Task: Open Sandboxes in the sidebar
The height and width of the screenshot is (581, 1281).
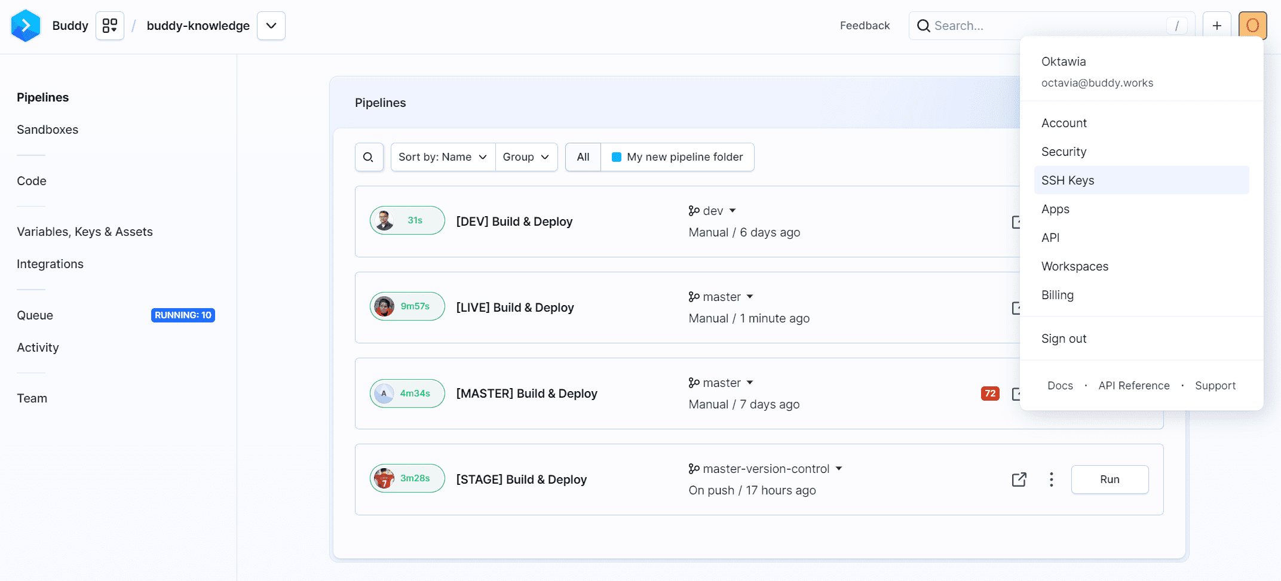Action: [x=47, y=130]
